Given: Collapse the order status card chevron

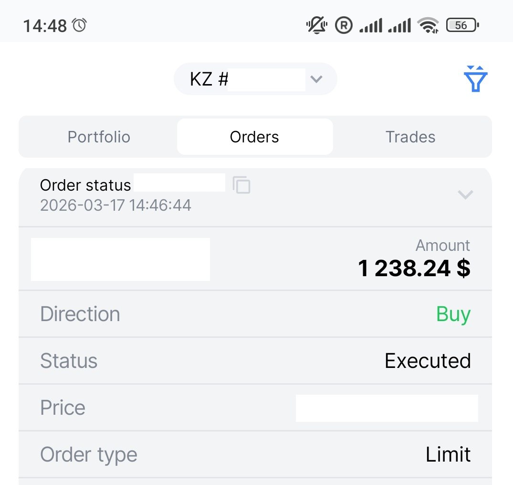Looking at the screenshot, I should [x=465, y=194].
